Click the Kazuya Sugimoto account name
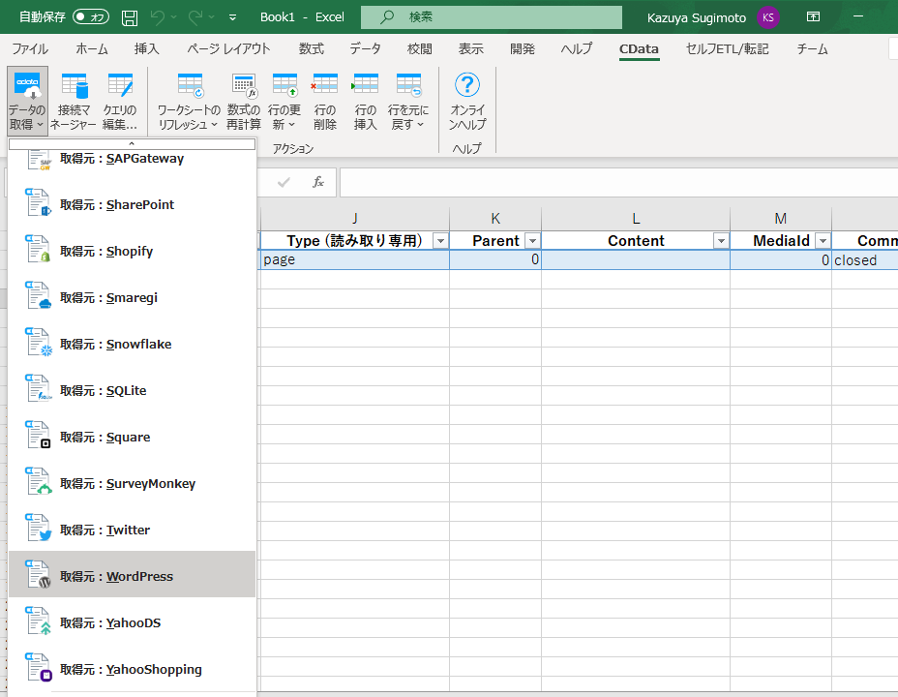This screenshot has width=898, height=697. coord(697,17)
